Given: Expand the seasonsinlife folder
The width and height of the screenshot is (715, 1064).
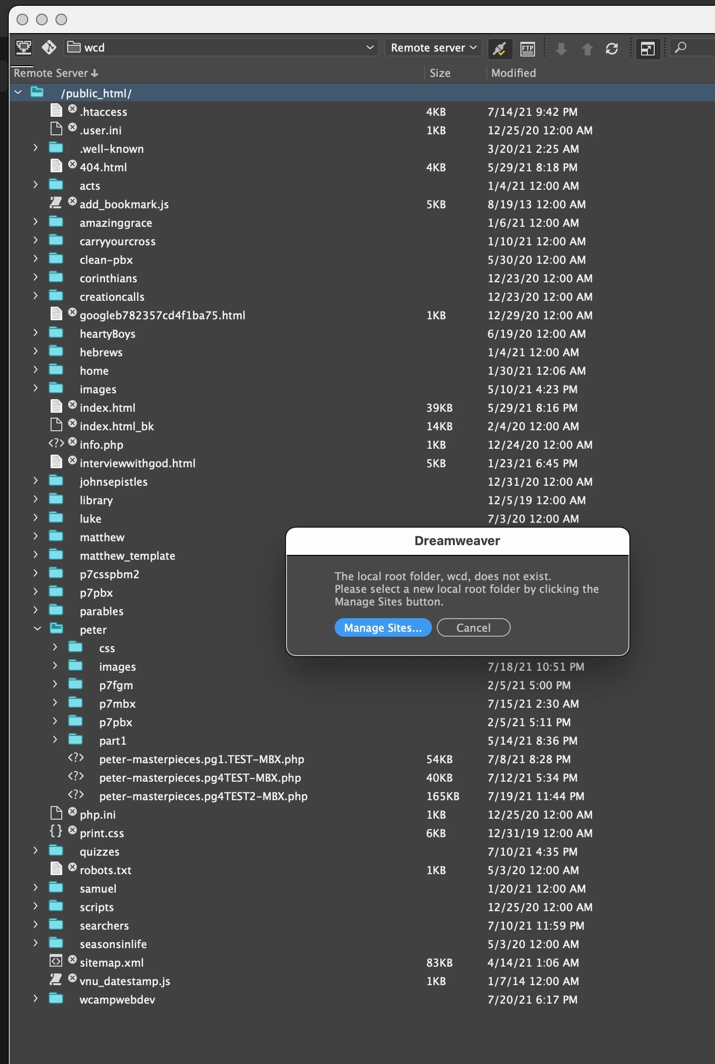Looking at the screenshot, I should [x=36, y=943].
